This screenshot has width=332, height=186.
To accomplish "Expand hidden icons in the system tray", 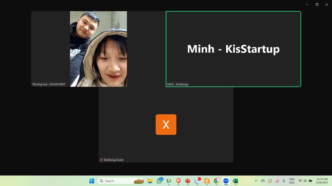I will (256, 181).
